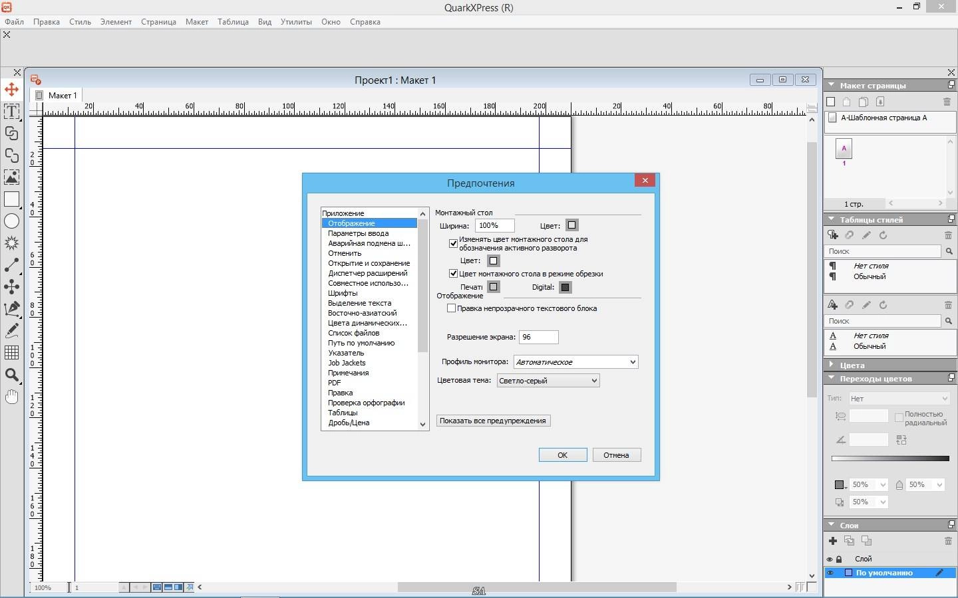The image size is (958, 598).
Task: Collapse the Переходы цветов panel
Action: pos(832,378)
